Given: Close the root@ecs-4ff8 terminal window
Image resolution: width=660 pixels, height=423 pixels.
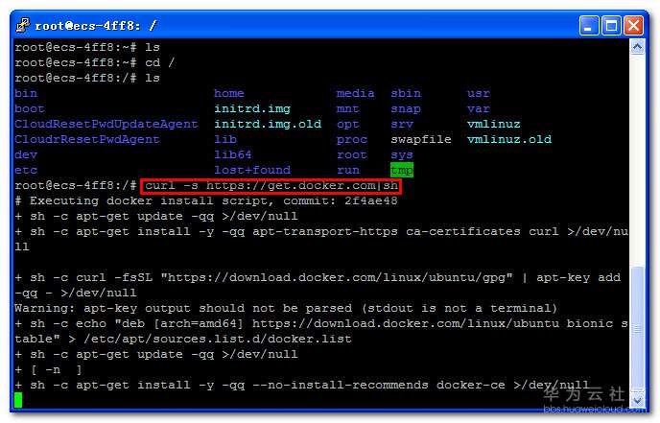Looking at the screenshot, I should click(633, 26).
